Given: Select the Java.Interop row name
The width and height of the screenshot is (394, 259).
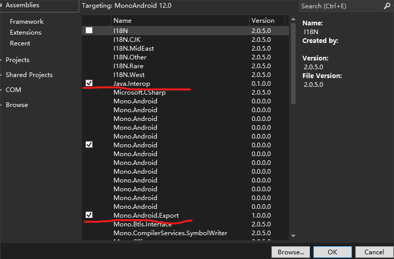Looking at the screenshot, I should pos(132,84).
